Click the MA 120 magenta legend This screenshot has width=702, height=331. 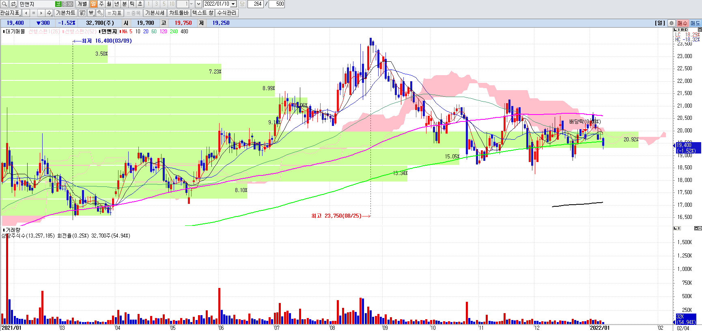point(163,31)
